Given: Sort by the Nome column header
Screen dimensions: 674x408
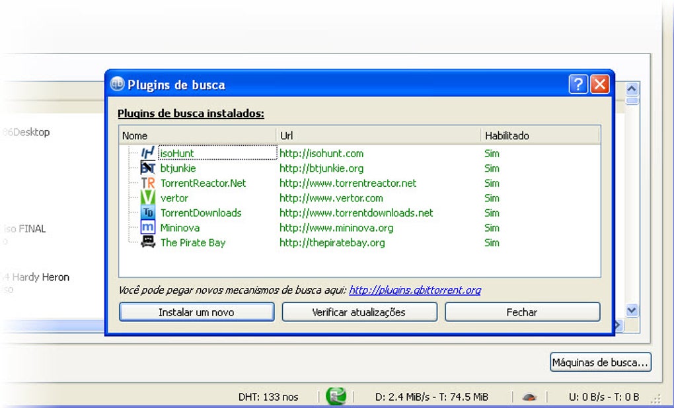Looking at the screenshot, I should coord(198,136).
